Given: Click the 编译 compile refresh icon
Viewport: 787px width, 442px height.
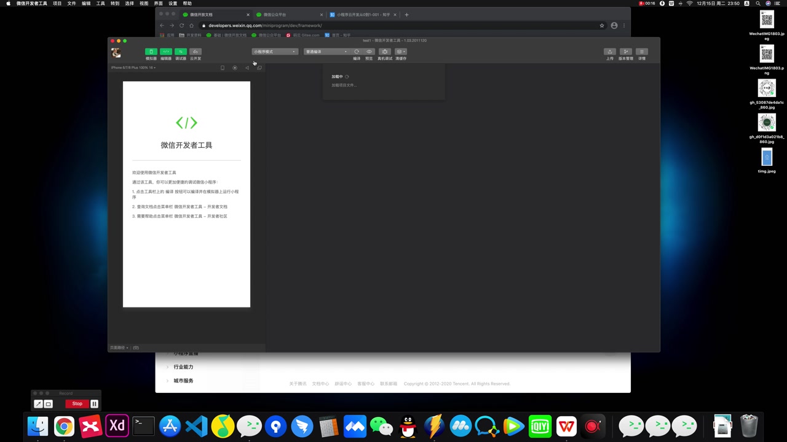Looking at the screenshot, I should [x=357, y=52].
